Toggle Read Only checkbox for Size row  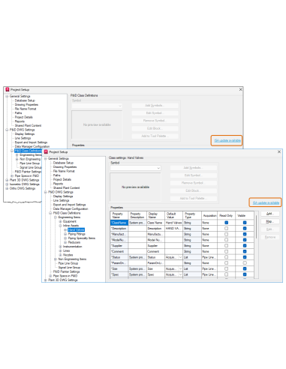tap(226, 268)
